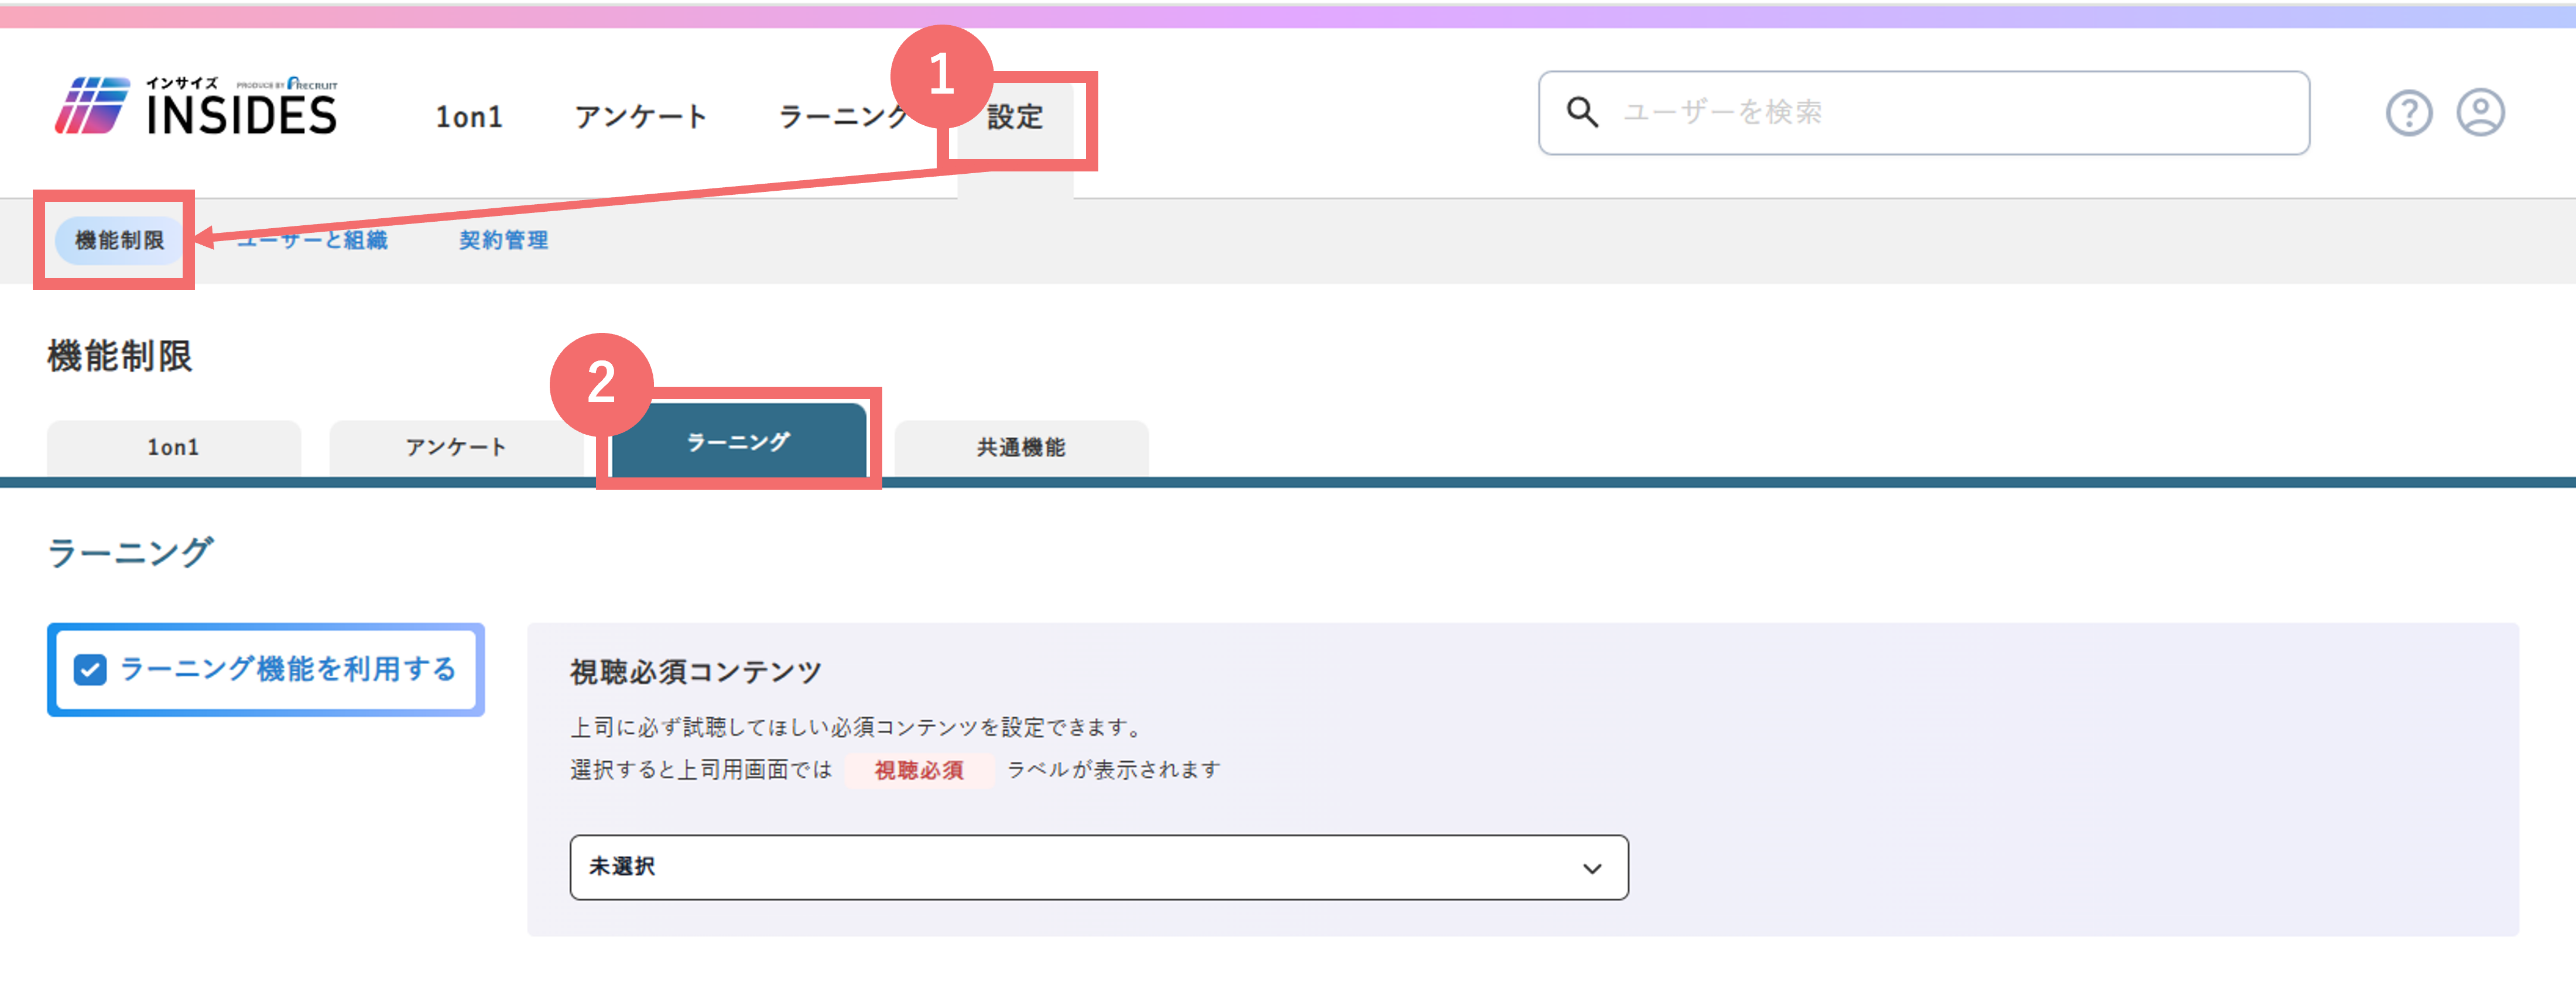Click the 視聴必須コンテンツ heading
Image resolution: width=2576 pixels, height=1004 pixels.
click(x=696, y=672)
